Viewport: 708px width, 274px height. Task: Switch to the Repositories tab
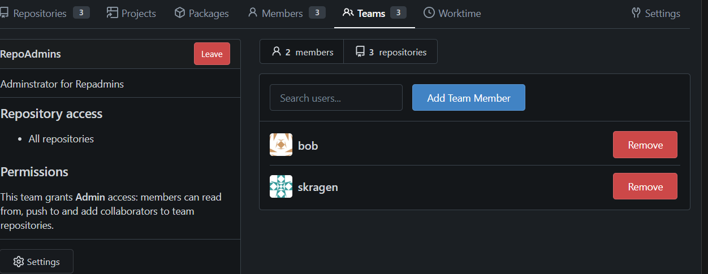pyautogui.click(x=40, y=13)
